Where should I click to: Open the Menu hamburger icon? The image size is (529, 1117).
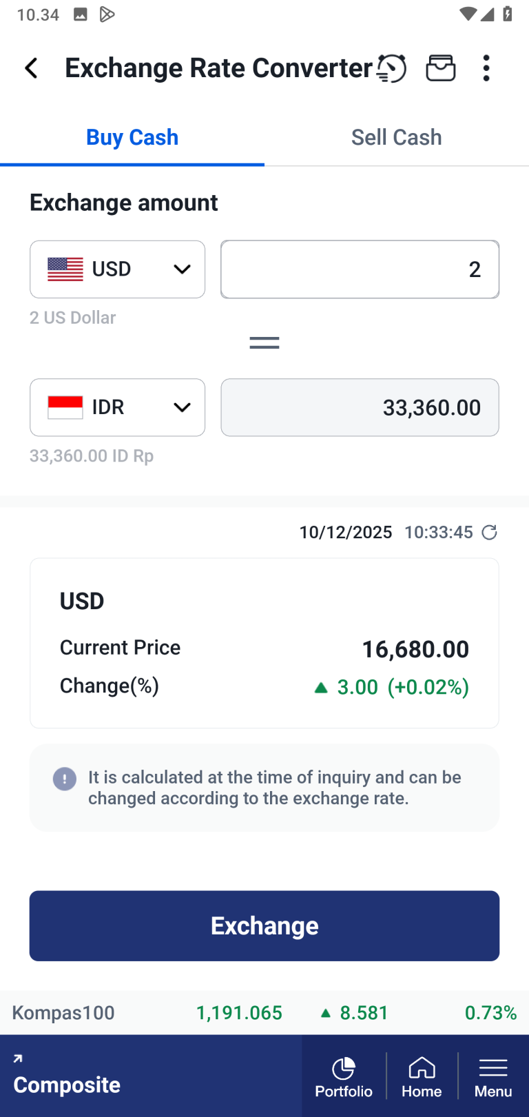[493, 1077]
